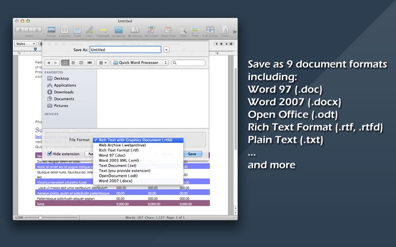Click the W-lookup book icon
The image size is (396, 247).
coord(135,30)
